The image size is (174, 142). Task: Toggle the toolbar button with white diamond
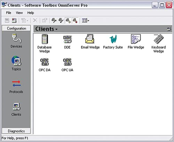pos(68,20)
